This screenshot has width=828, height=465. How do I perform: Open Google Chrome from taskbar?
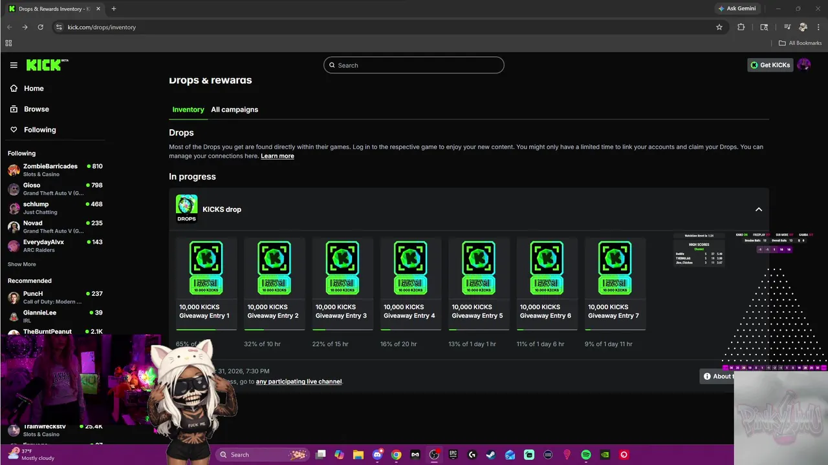coord(397,455)
